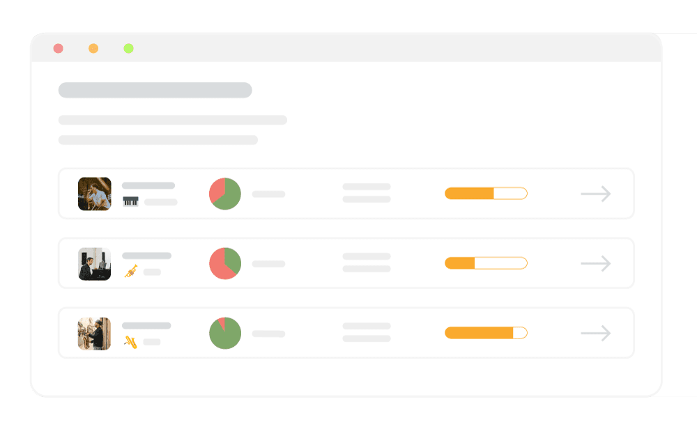
Task: Click the arrow icon in the trumpet row
Action: coord(595,263)
